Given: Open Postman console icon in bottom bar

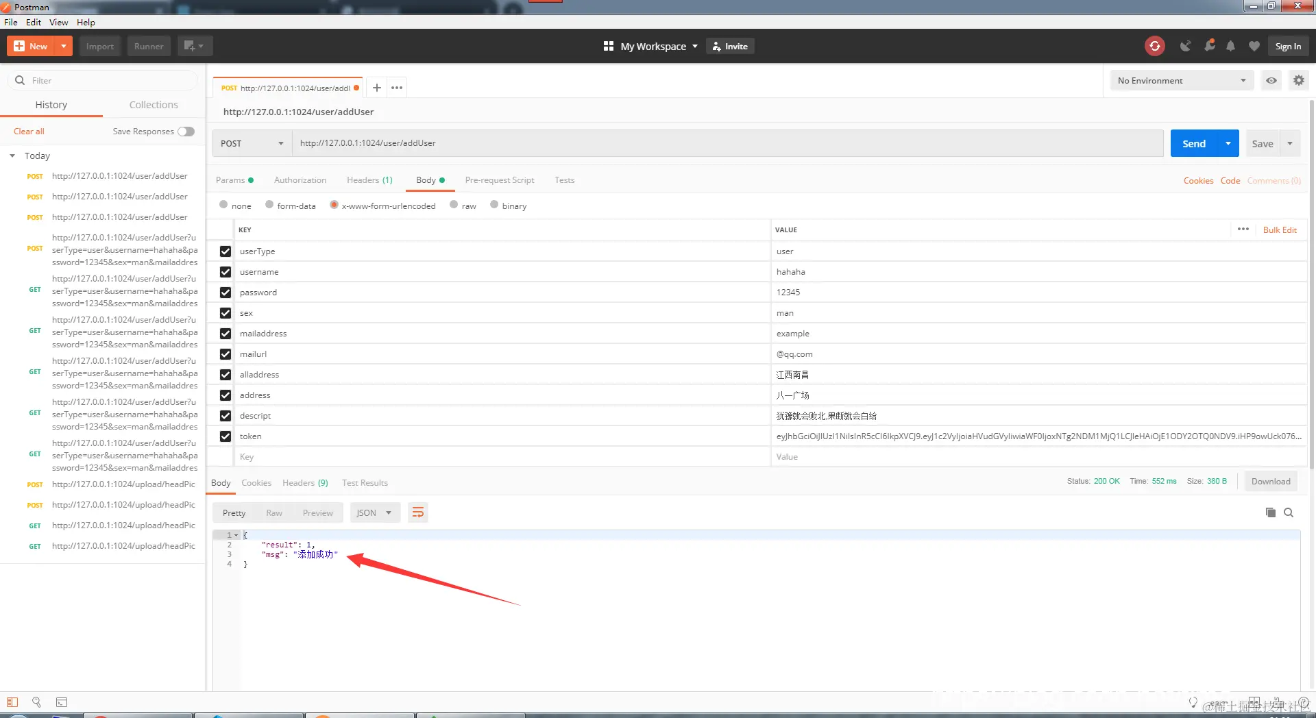Looking at the screenshot, I should tap(62, 702).
